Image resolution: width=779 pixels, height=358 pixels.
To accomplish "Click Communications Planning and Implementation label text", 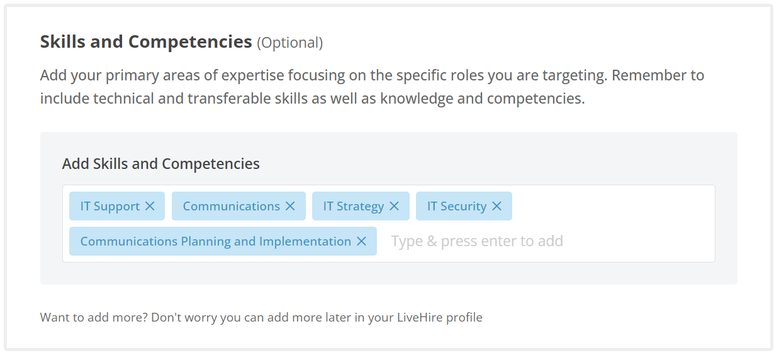I will pyautogui.click(x=216, y=241).
